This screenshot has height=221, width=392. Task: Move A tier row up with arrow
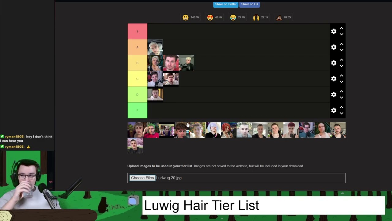point(341,45)
